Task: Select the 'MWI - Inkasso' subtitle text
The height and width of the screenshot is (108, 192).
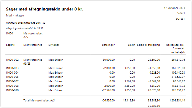Action: (15, 16)
